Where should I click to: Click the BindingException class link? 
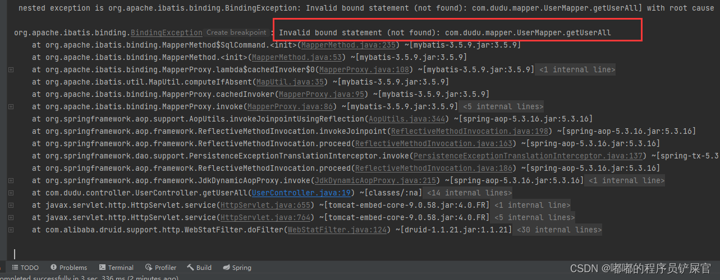coord(166,32)
